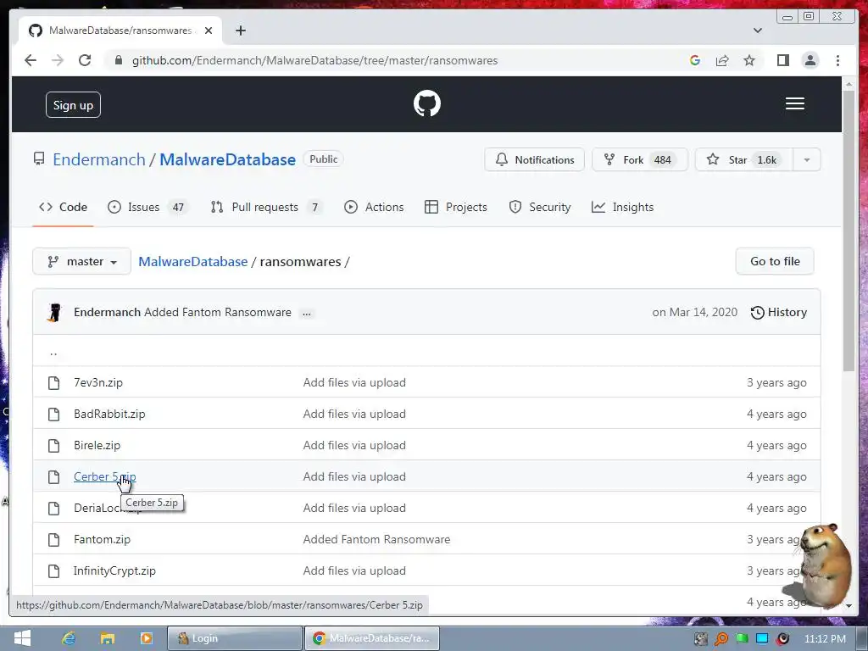Switch to the Login taskbar window
The image size is (868, 651).
(x=235, y=638)
